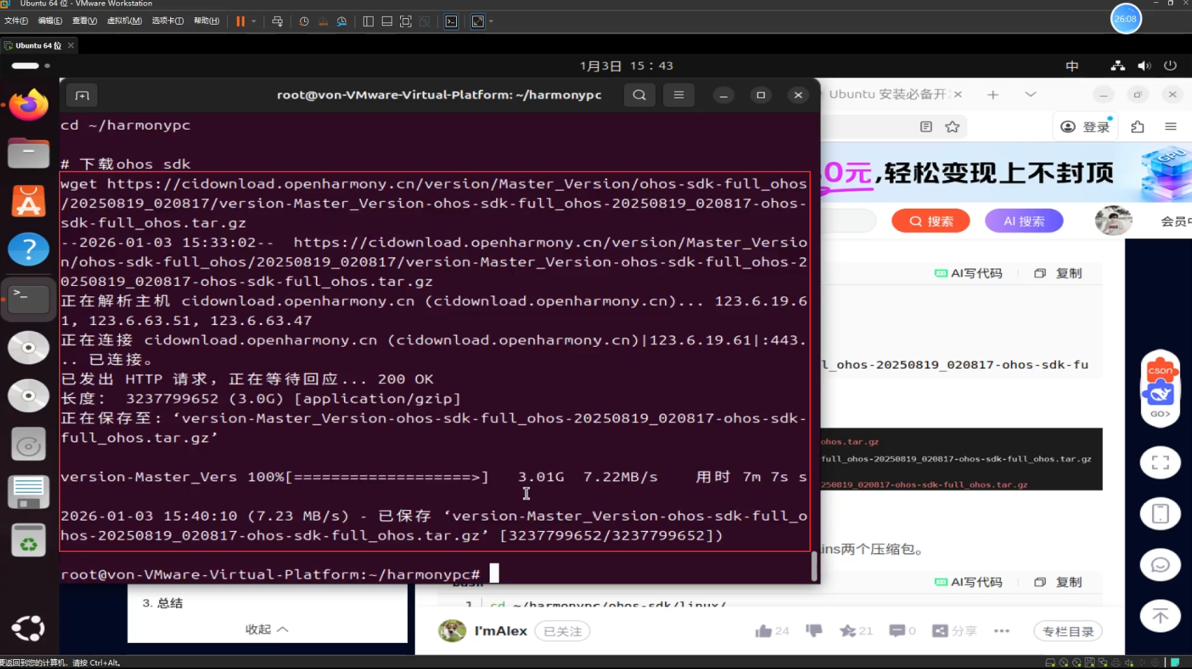Open the terminal hamburger menu
This screenshot has height=669, width=1192.
tap(678, 95)
